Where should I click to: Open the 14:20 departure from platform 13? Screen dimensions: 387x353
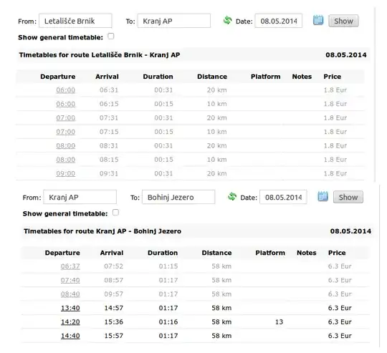[x=70, y=322]
